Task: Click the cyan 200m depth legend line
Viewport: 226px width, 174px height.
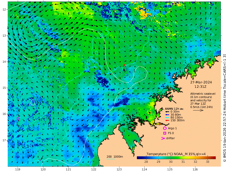Action: [x=111, y=159]
